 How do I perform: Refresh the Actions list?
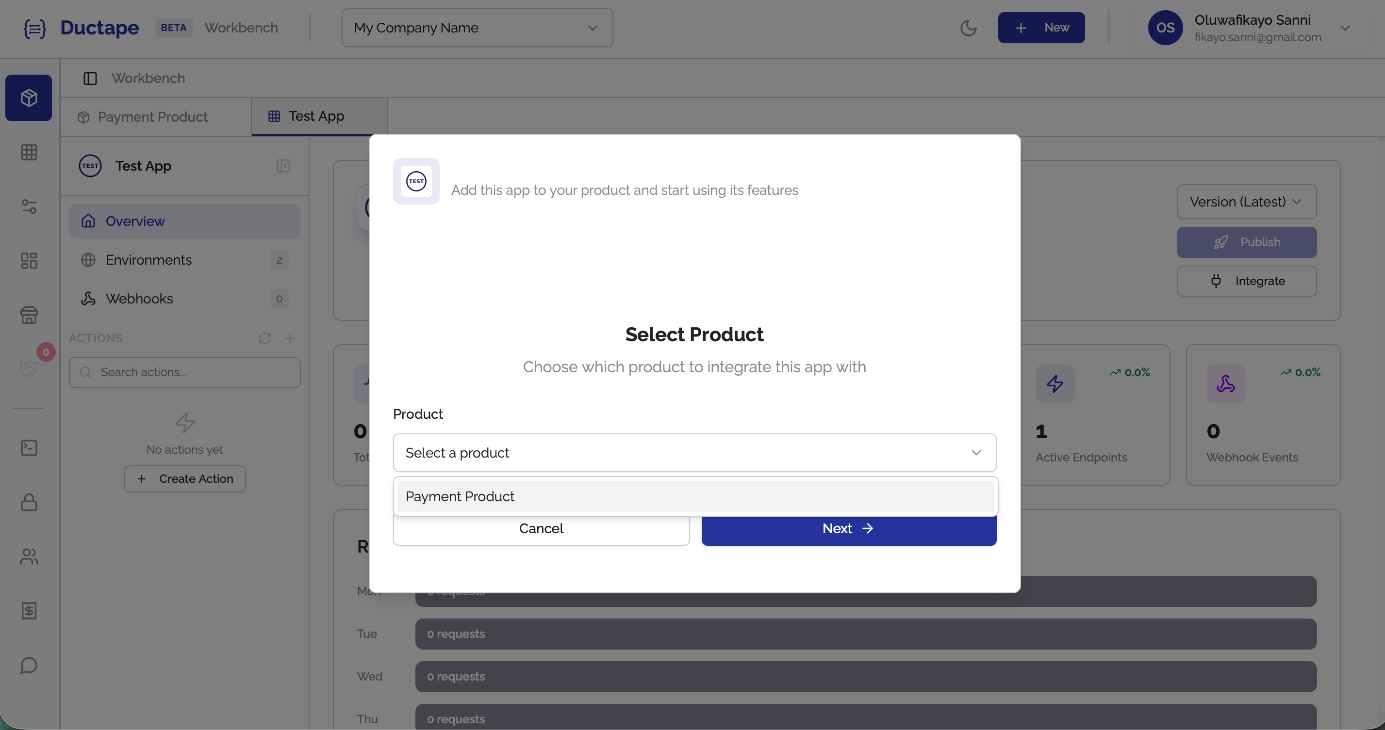point(264,338)
